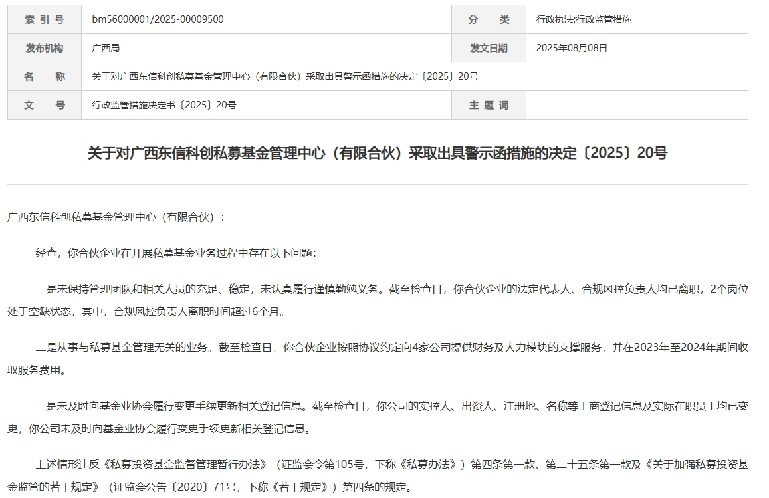
Task: Click the paragraph starting 经查，你合伙企业
Action: pos(176,253)
